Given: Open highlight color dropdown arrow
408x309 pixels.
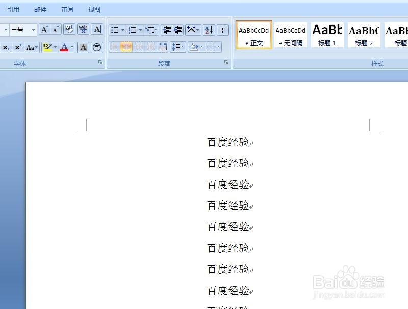Looking at the screenshot, I should pos(55,47).
